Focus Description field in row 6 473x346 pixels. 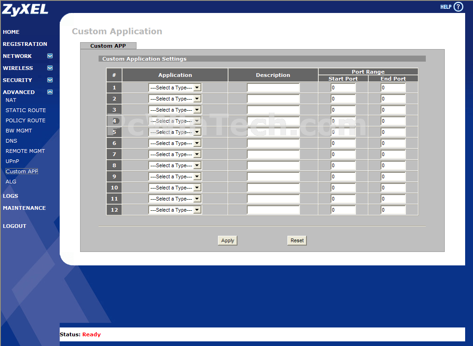pyautogui.click(x=274, y=143)
